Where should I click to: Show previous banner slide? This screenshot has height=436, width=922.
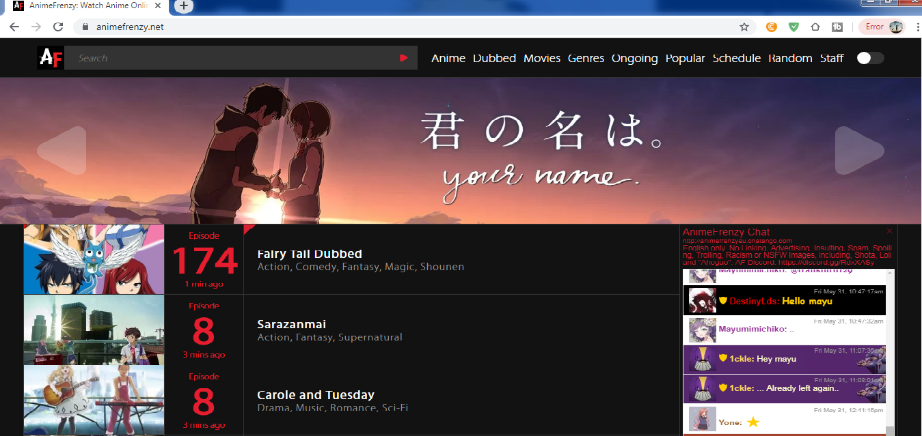62,150
